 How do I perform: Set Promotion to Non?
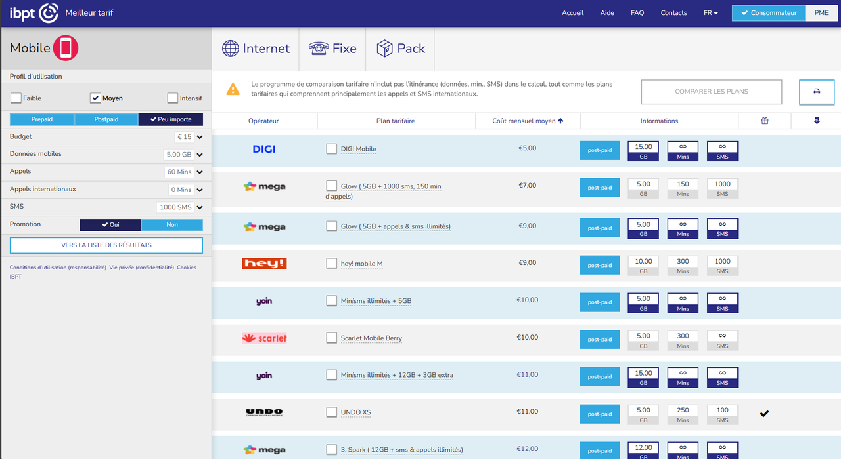point(172,225)
